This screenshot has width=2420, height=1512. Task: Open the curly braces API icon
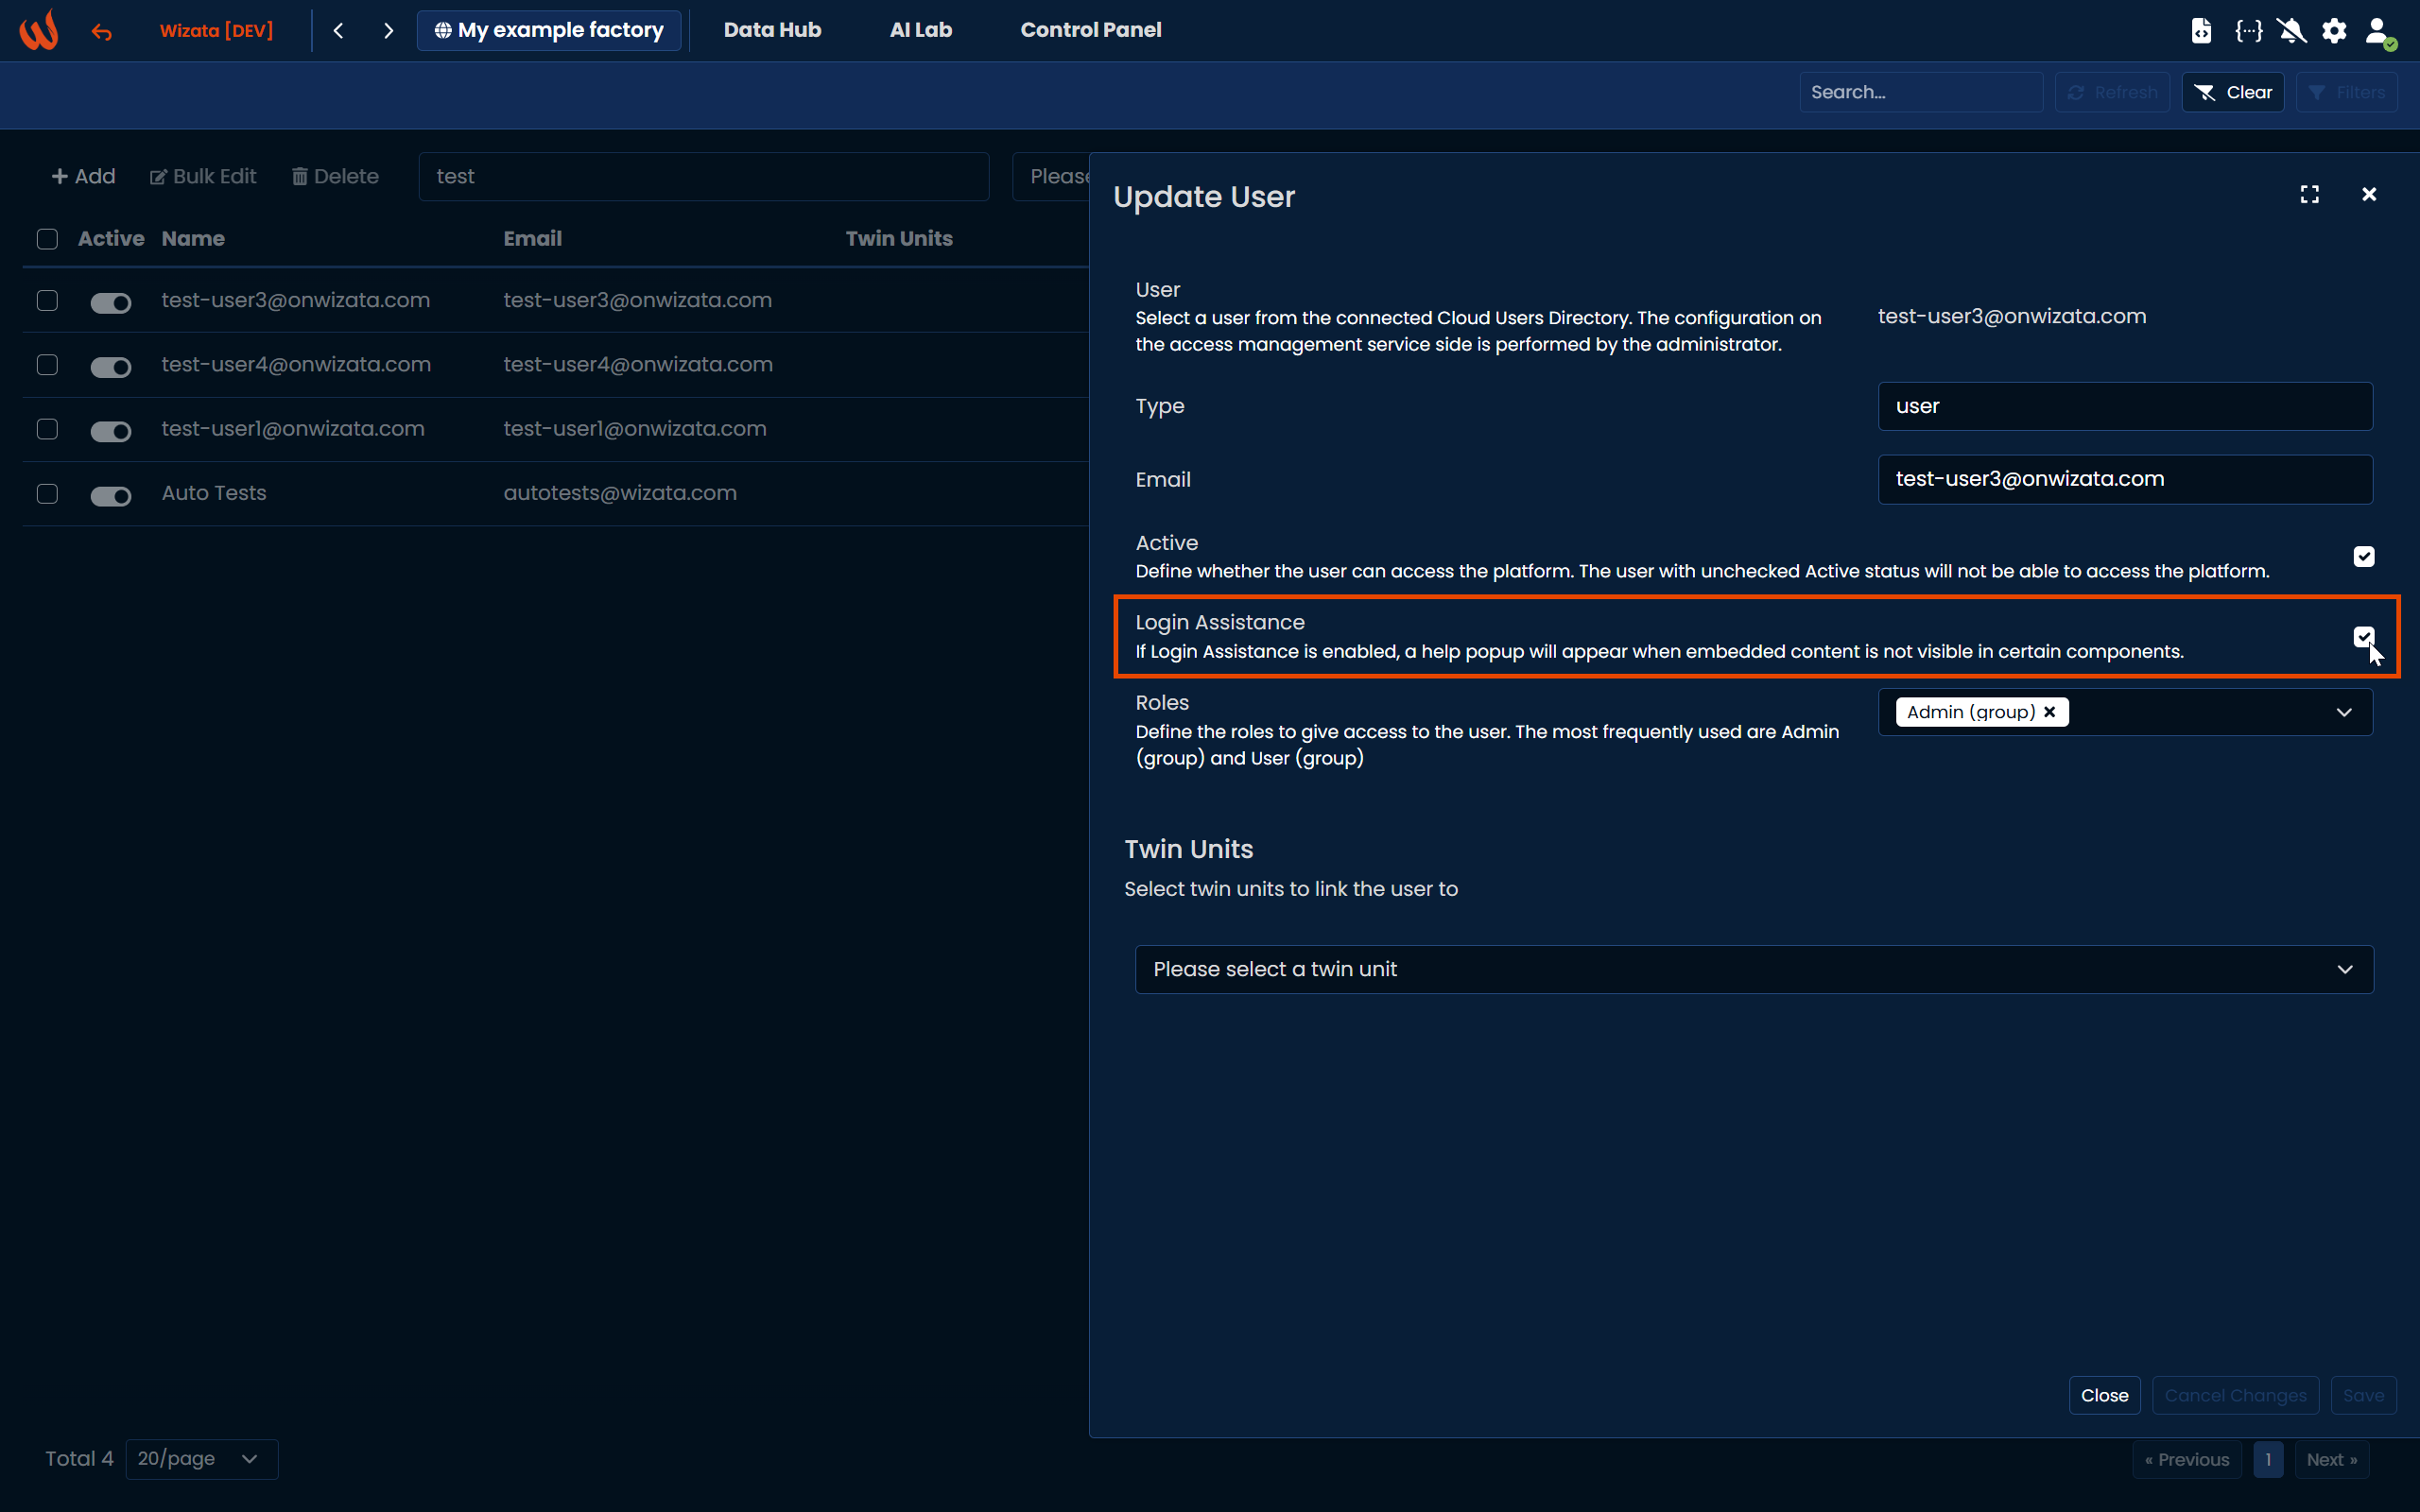click(2248, 31)
